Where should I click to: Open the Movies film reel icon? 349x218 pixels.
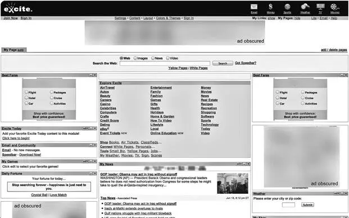coord(335,7)
